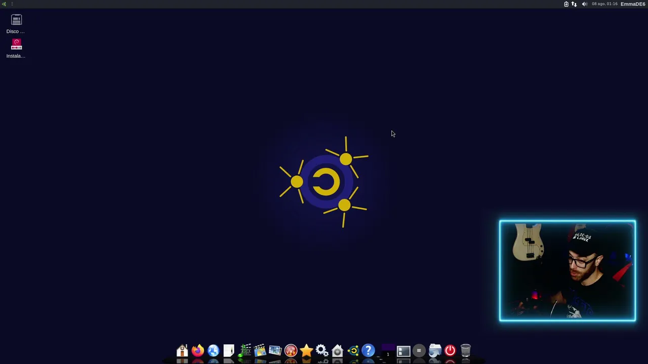
Task: Click the window list icon in dock
Action: (x=403, y=350)
